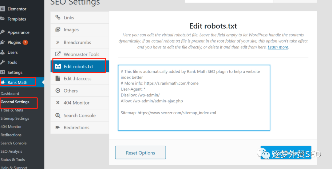Open the Others settings tab

[x=80, y=91]
